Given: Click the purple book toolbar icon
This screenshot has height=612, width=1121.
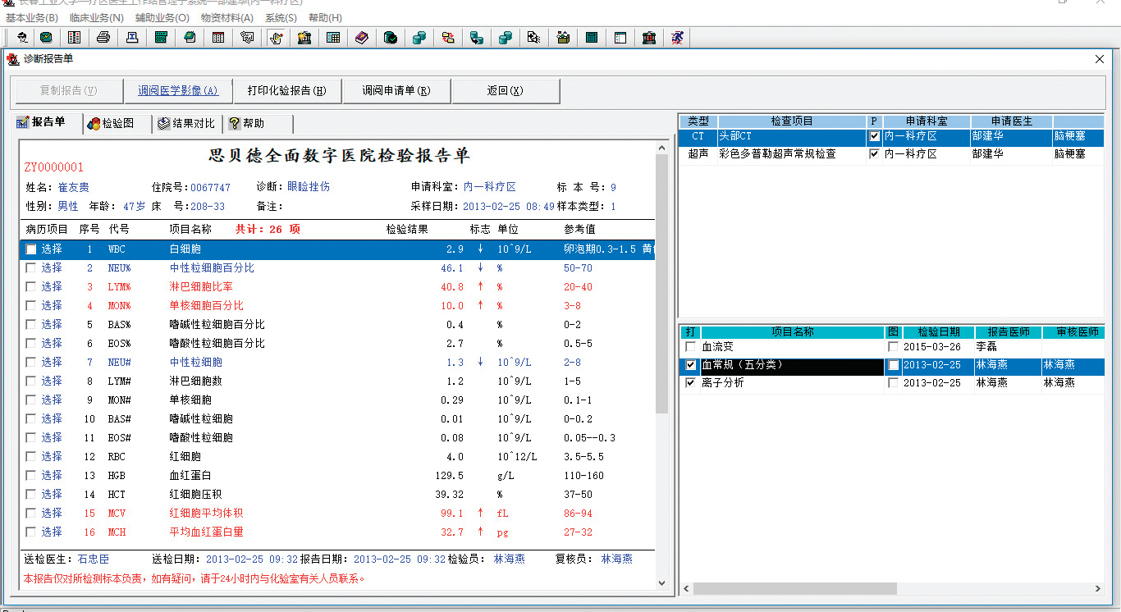Looking at the screenshot, I should [362, 37].
